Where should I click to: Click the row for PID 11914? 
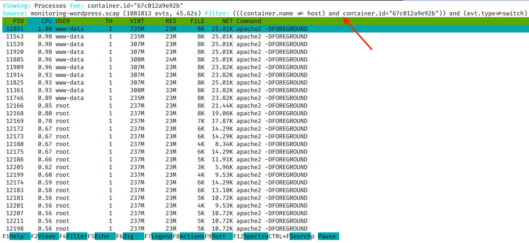pyautogui.click(x=266, y=75)
